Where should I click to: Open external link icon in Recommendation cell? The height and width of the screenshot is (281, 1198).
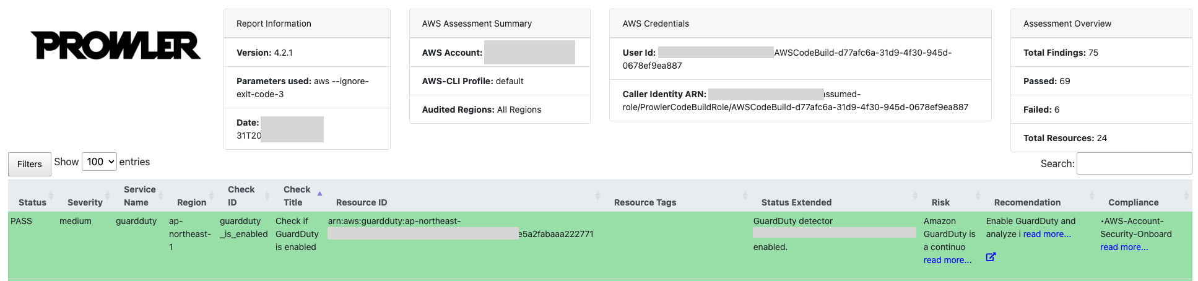coord(991,256)
